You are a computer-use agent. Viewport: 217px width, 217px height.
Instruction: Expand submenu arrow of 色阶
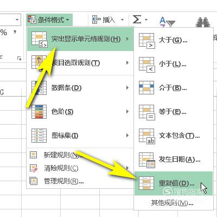[x=127, y=112]
